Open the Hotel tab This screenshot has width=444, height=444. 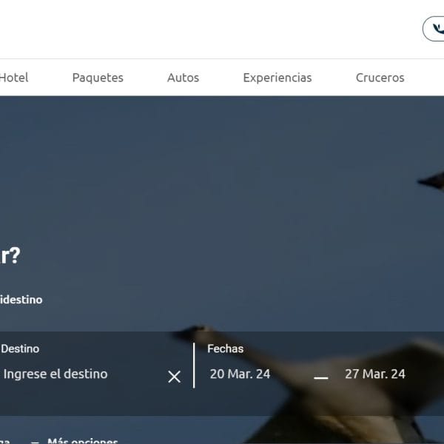click(x=13, y=78)
